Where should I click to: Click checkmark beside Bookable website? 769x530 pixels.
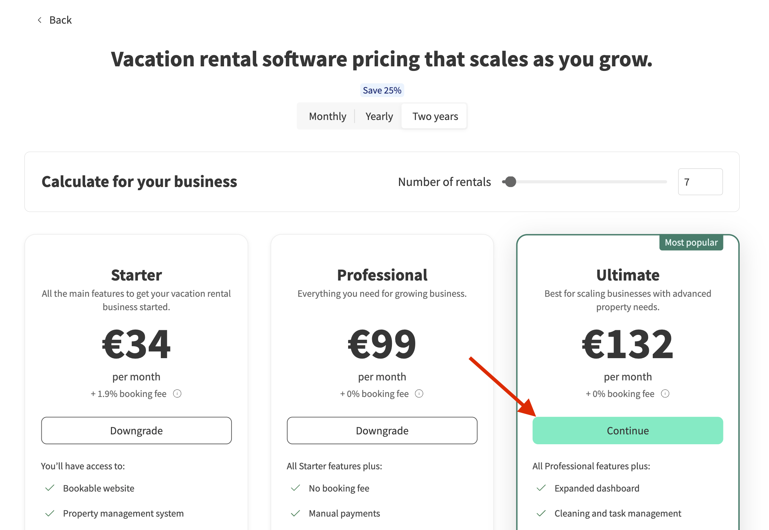[x=50, y=488]
